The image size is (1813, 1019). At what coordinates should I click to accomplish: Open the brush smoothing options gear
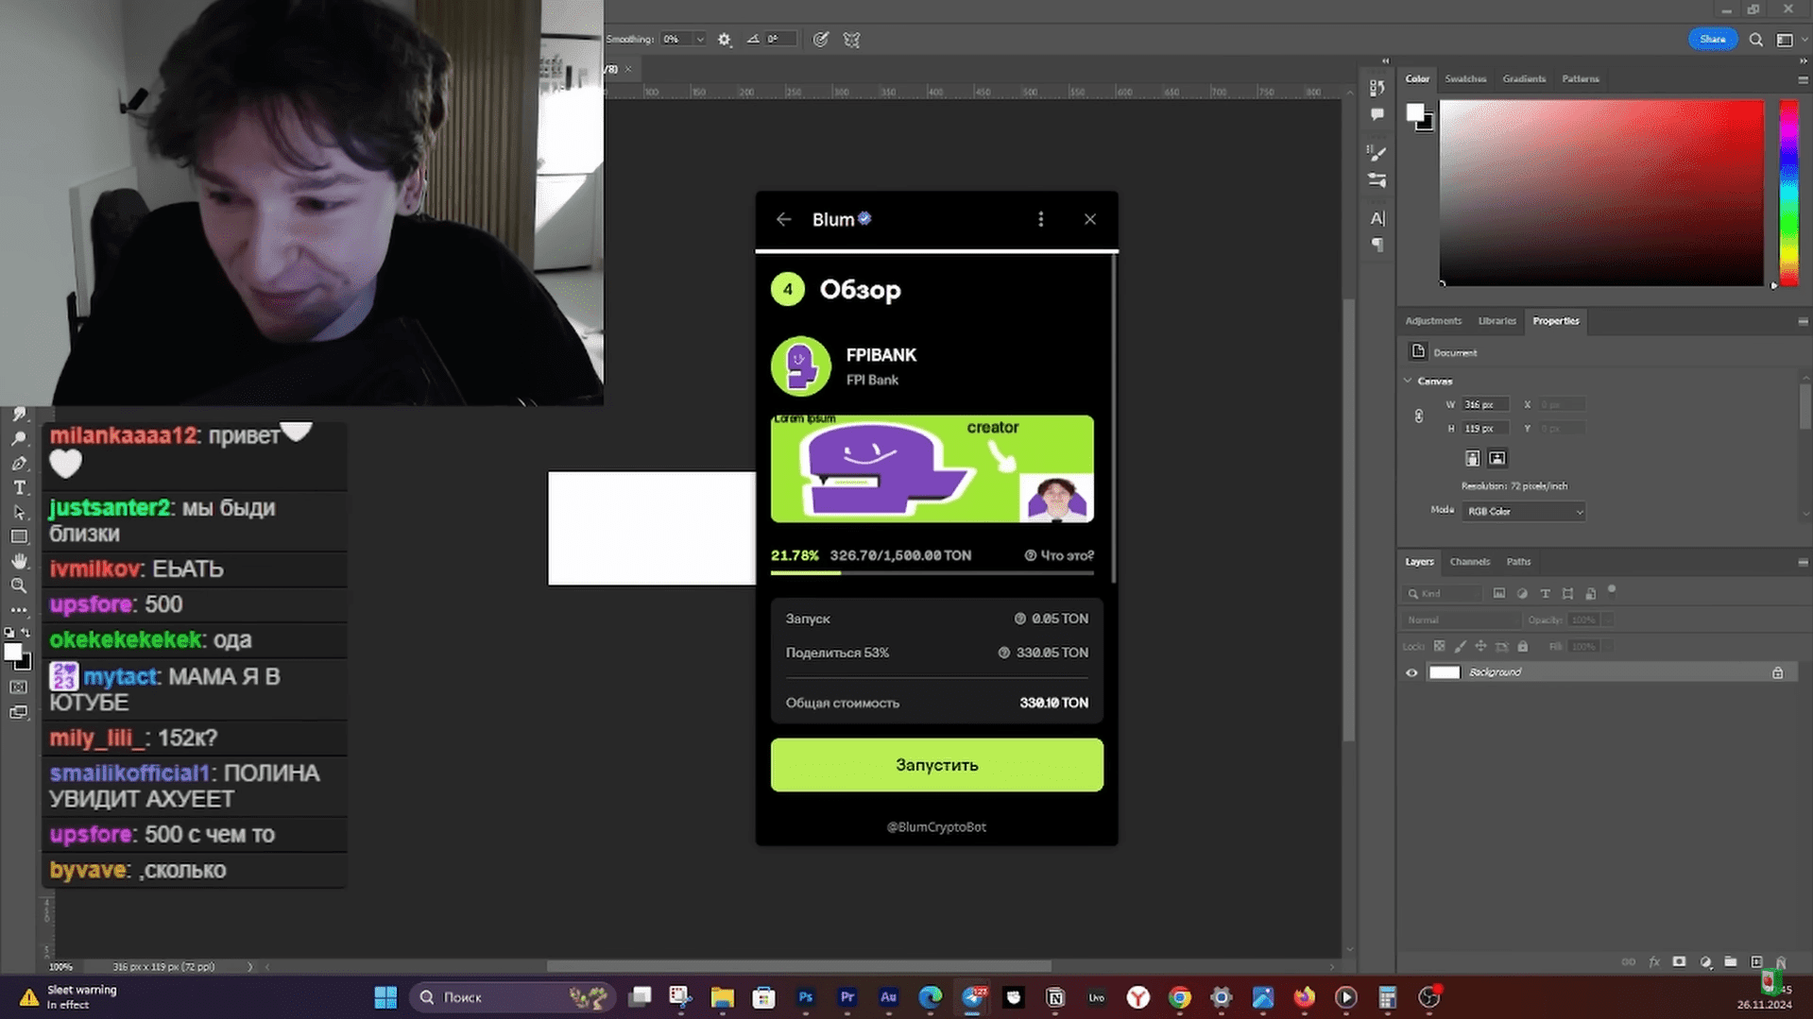click(725, 40)
